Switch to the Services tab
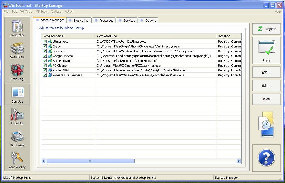The image size is (285, 183). (127, 21)
